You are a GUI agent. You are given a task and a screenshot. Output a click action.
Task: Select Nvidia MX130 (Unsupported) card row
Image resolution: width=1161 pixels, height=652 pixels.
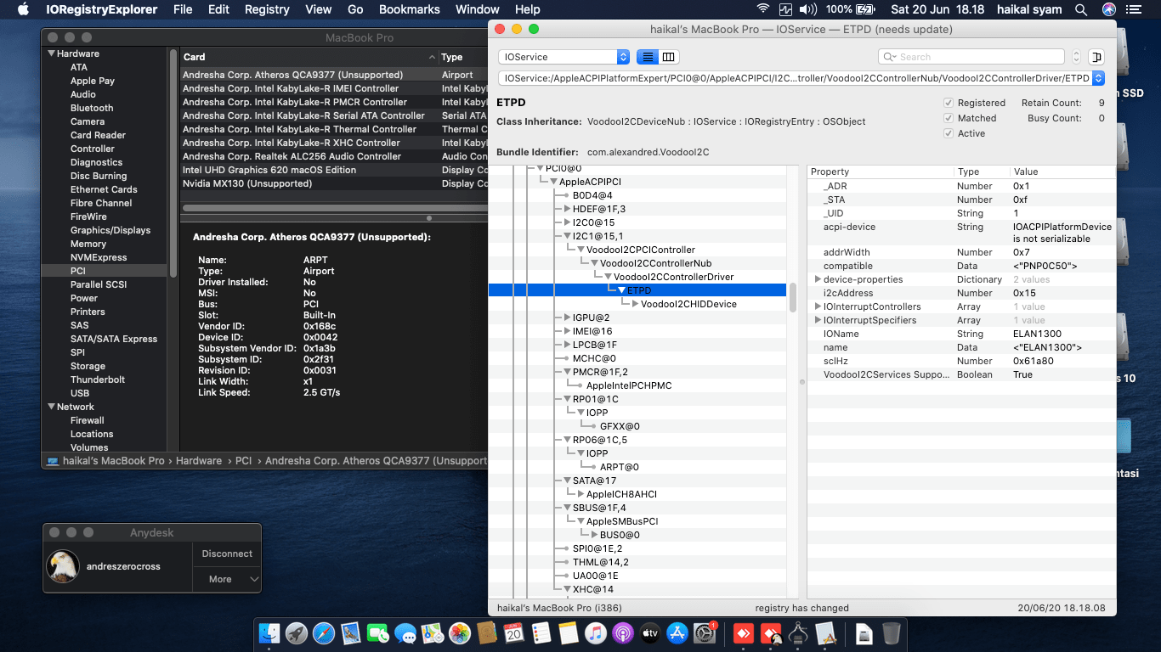tap(334, 183)
